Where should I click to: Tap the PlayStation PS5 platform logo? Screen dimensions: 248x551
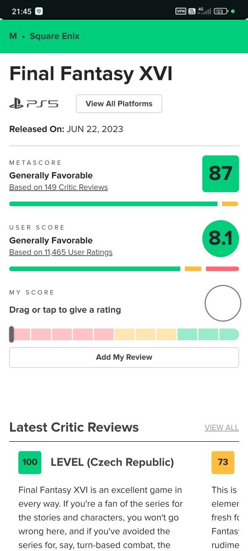coord(34,104)
